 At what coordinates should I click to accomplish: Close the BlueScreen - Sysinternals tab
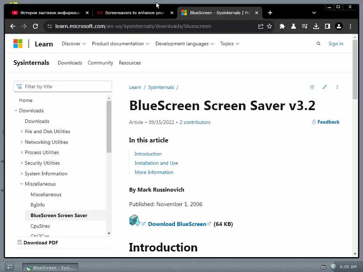pyautogui.click(x=257, y=13)
